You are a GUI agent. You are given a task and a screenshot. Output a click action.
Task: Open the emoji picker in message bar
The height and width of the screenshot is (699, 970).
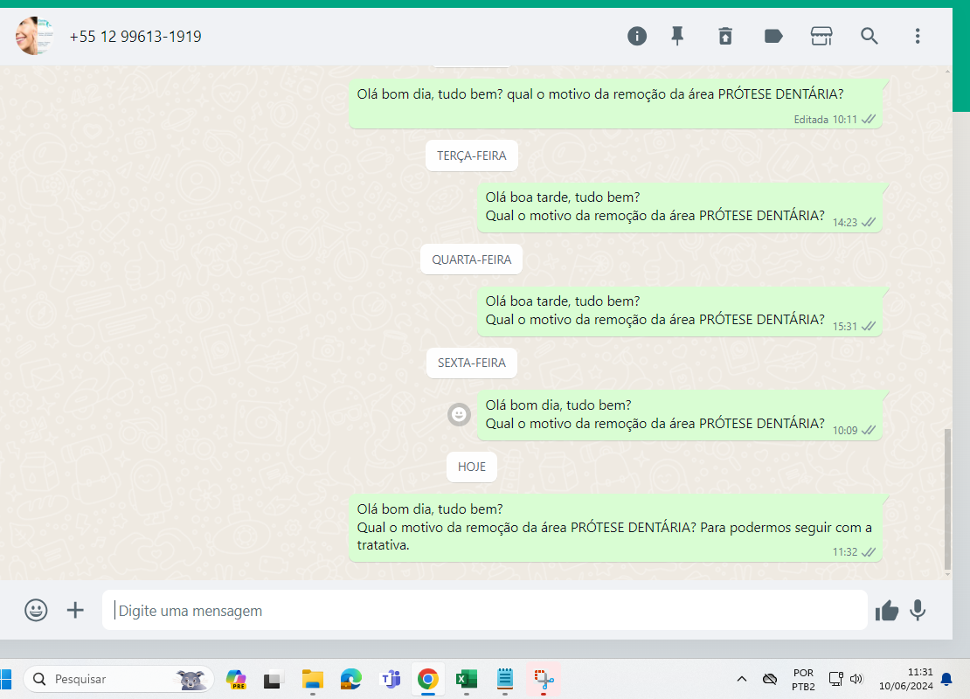[x=36, y=610]
